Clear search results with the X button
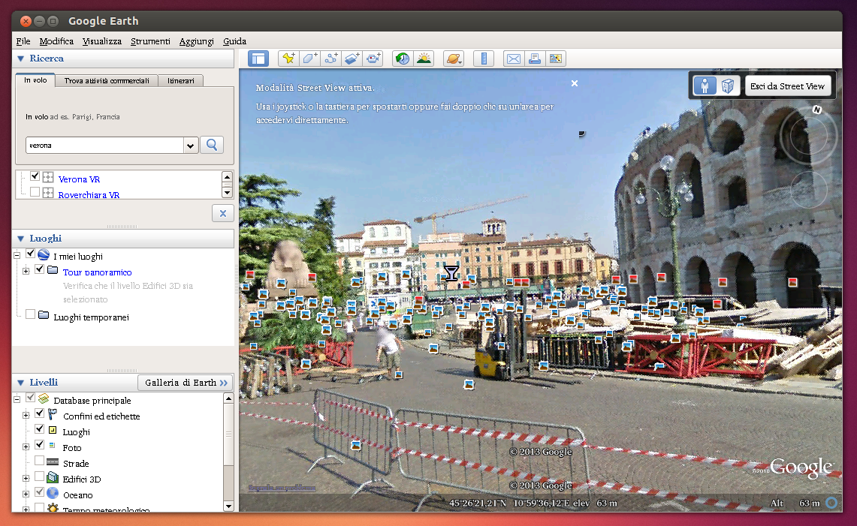The image size is (857, 526). click(223, 214)
